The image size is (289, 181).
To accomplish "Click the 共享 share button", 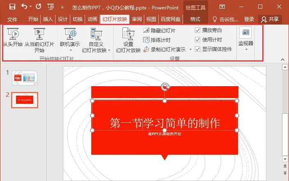I will coord(270,19).
